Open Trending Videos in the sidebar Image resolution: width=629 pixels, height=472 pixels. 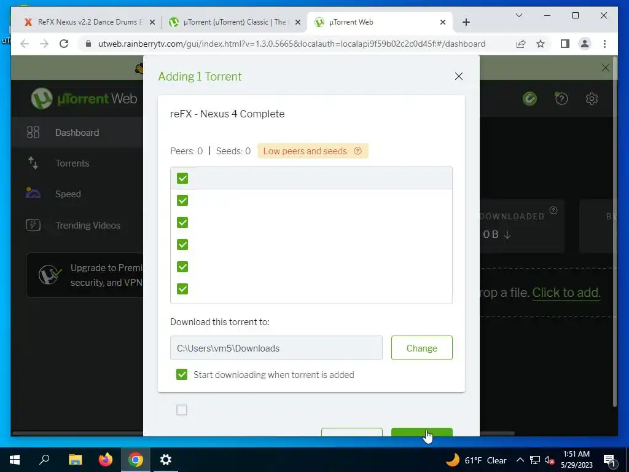pyautogui.click(x=87, y=225)
